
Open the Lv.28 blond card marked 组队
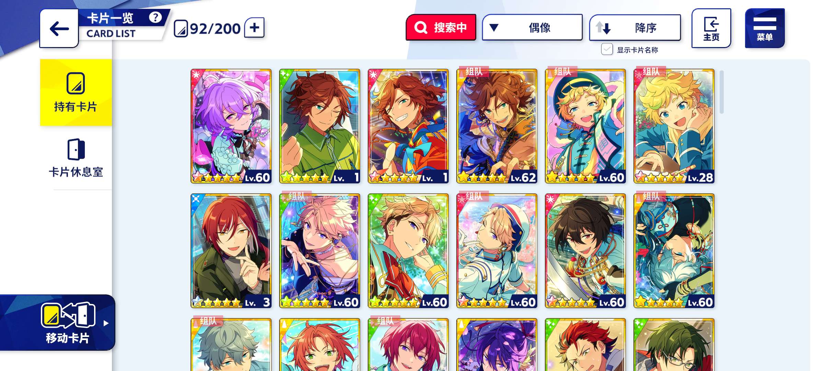(x=674, y=126)
